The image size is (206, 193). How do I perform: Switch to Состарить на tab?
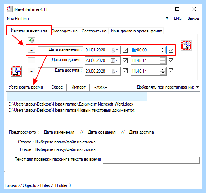pos(94,31)
